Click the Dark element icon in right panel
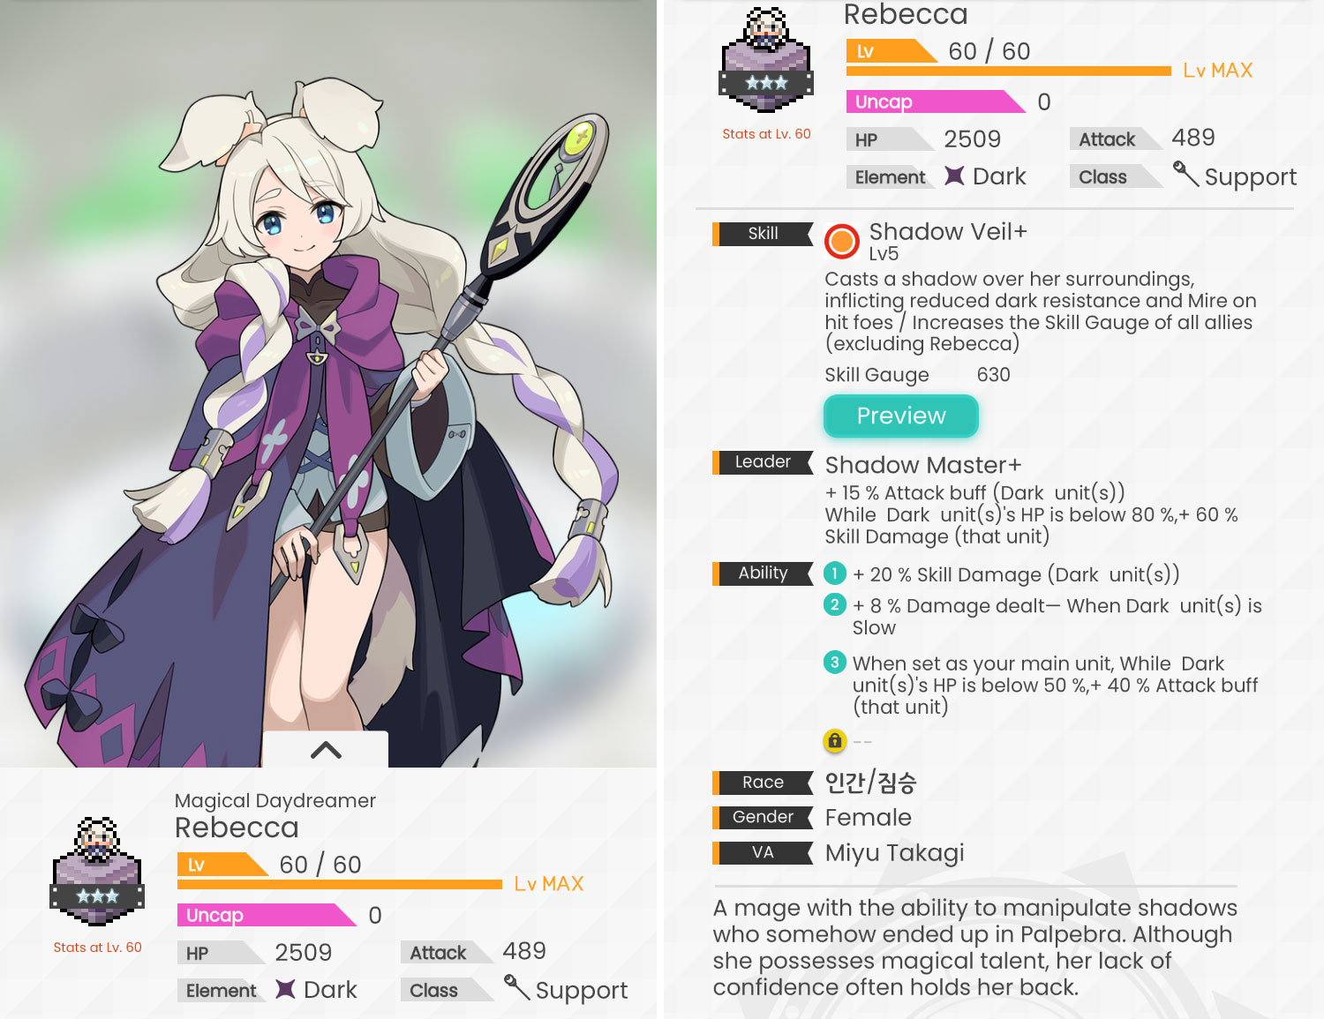 [x=954, y=176]
